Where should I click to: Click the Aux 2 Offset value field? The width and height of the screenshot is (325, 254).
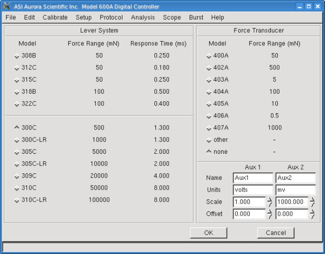[x=292, y=214]
